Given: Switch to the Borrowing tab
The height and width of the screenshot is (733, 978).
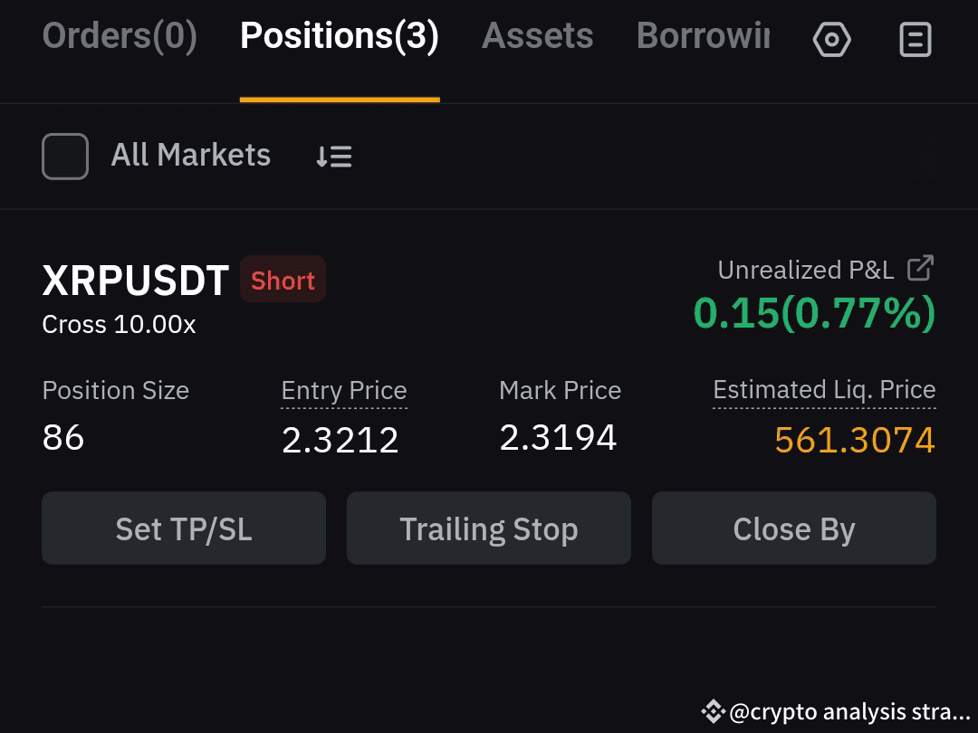Looking at the screenshot, I should coord(703,35).
